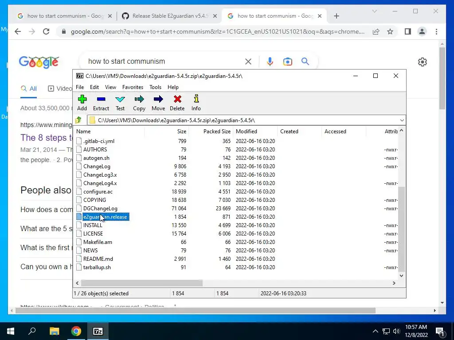Open File Explorer from the taskbar
Screen dimensions: 454x340
pos(54,331)
